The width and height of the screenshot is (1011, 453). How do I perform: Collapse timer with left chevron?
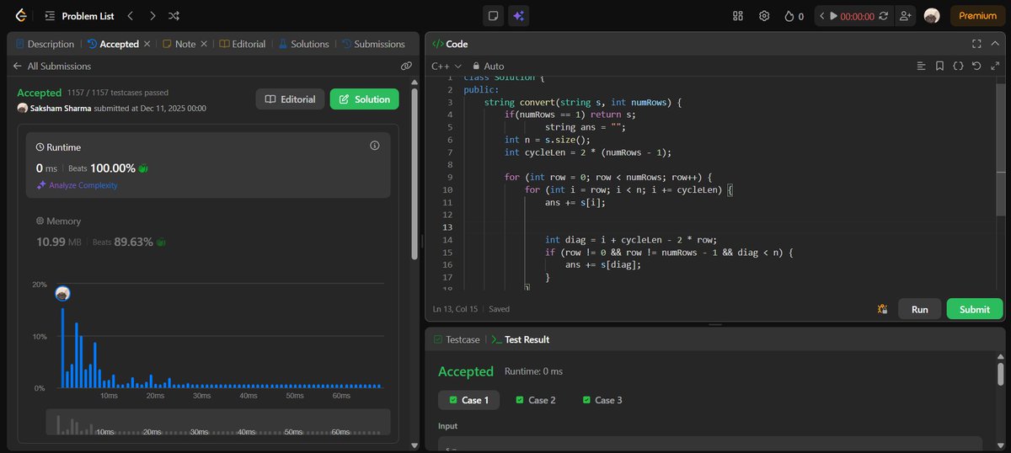tap(821, 16)
